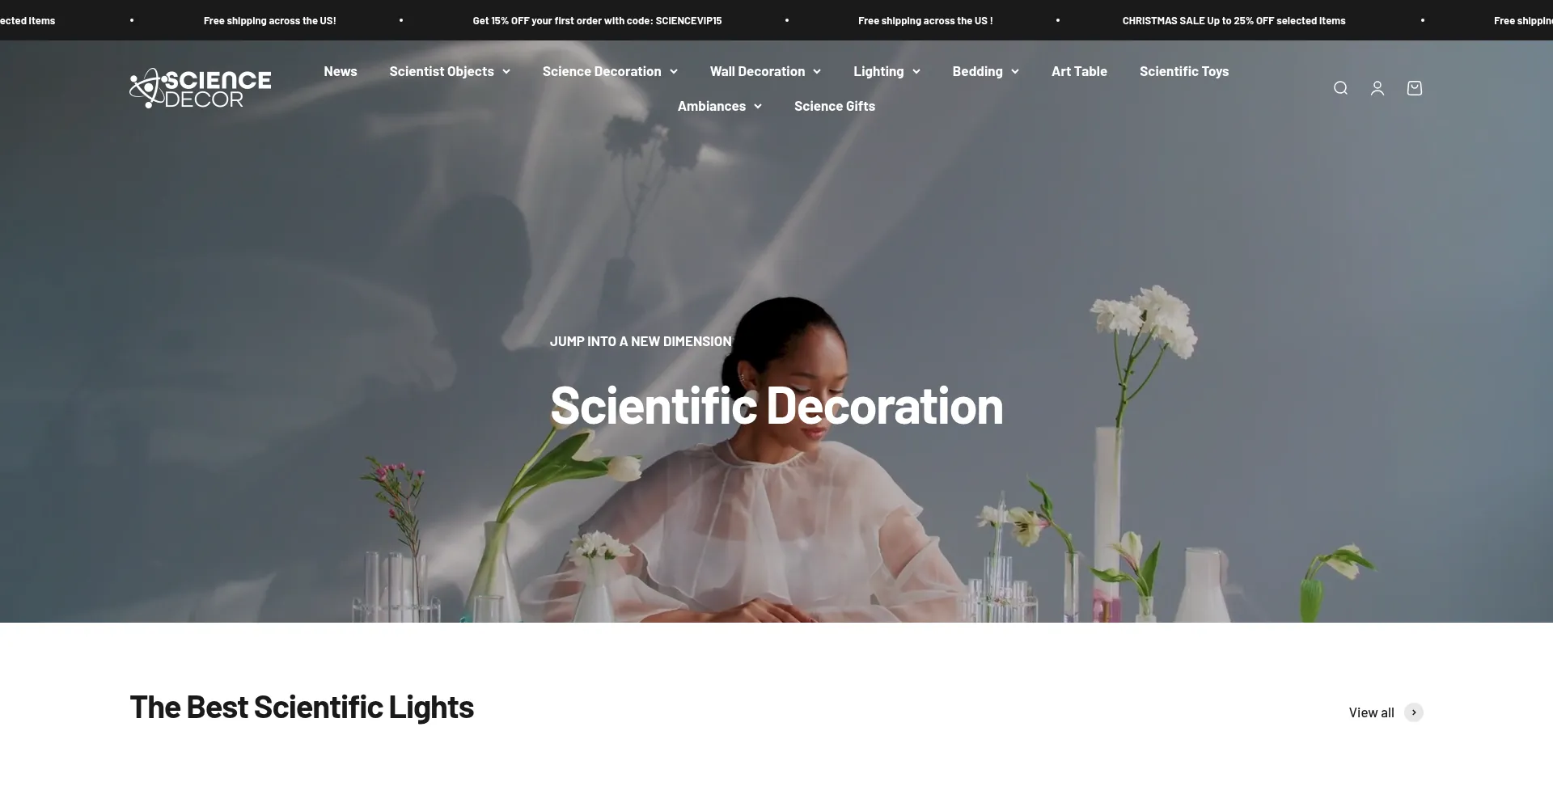Click the Science Decor atom logo
Screen dimensions: 1553x803
201,88
